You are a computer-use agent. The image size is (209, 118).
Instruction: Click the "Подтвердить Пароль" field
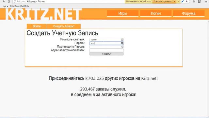(106, 47)
